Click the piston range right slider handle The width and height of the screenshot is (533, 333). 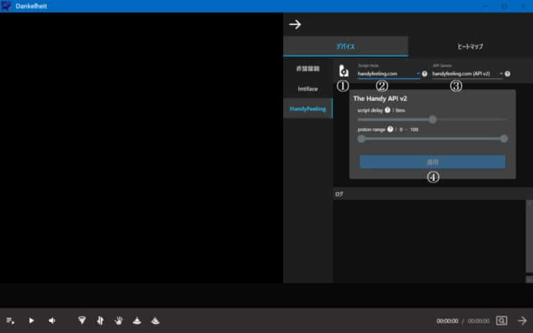point(504,139)
